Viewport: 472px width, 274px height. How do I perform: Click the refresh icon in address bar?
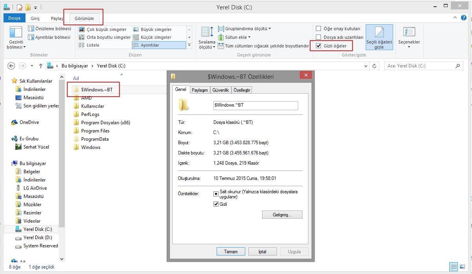pos(374,66)
